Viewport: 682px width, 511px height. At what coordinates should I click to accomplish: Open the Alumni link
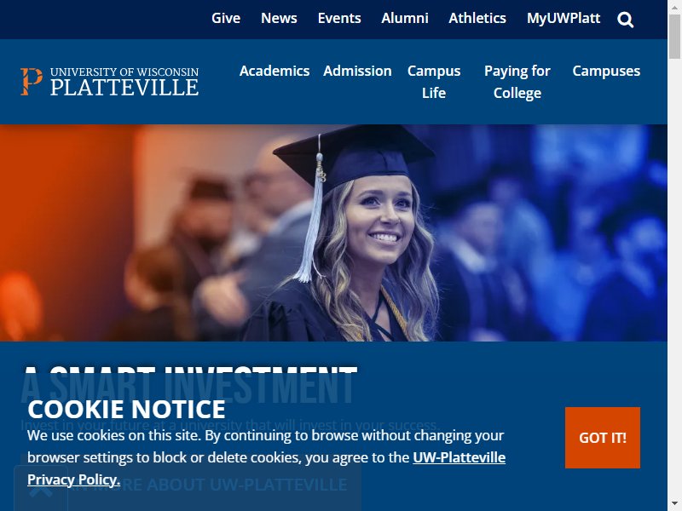[405, 18]
